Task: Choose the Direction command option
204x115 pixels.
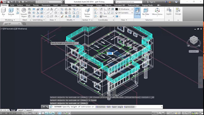Action: [101, 107]
